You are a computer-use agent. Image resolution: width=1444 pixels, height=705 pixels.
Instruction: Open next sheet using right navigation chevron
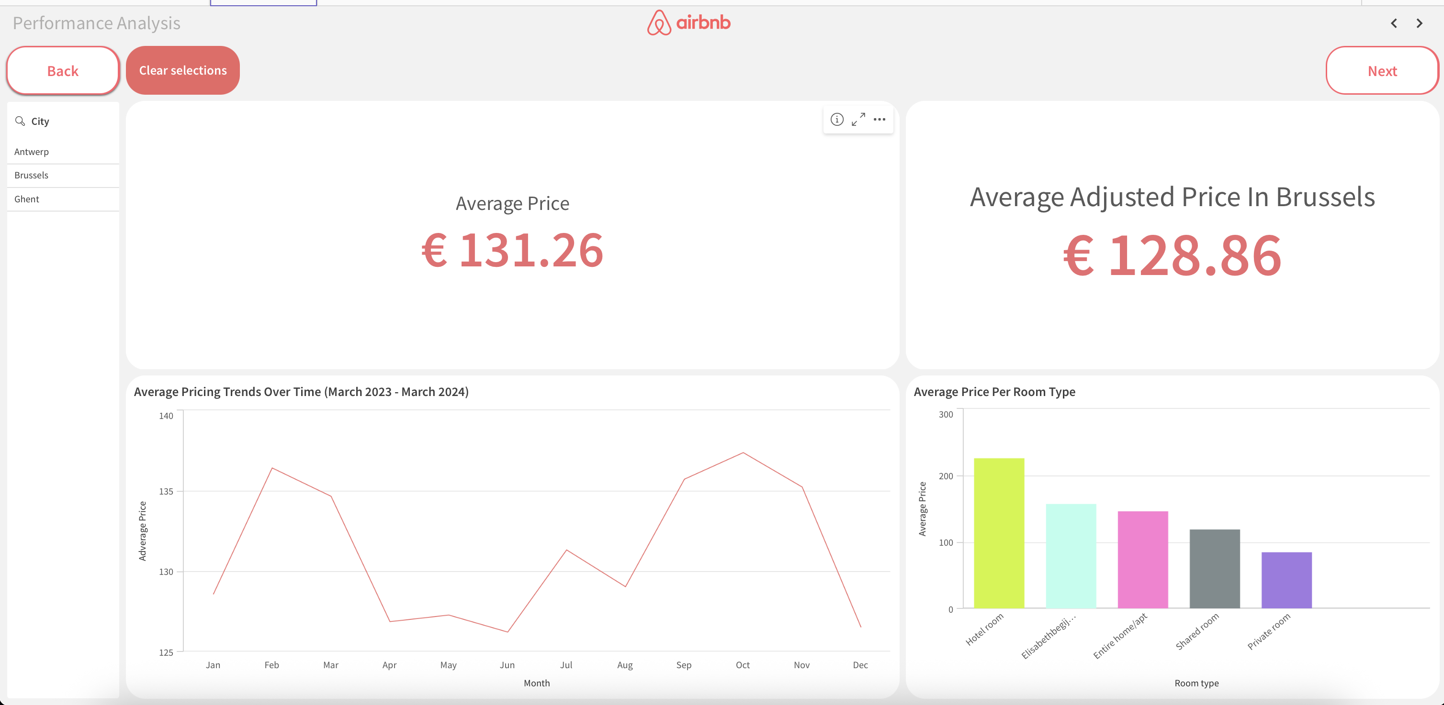1419,23
